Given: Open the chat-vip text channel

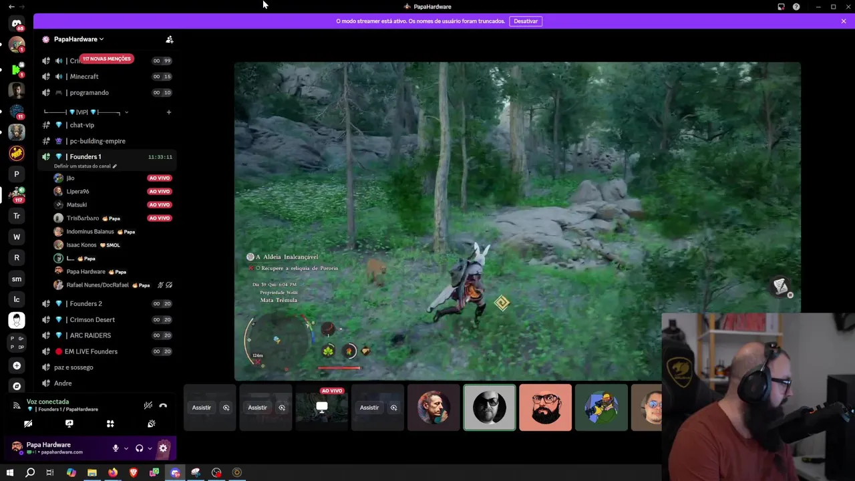Looking at the screenshot, I should point(107,125).
